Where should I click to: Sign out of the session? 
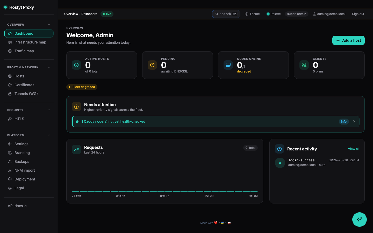(x=358, y=14)
